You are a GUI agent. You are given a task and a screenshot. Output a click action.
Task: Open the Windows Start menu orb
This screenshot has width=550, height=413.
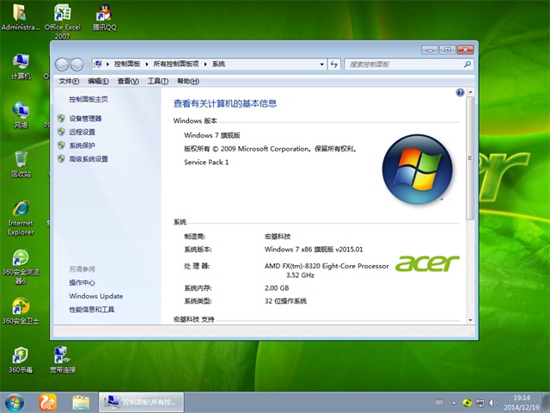pyautogui.click(x=14, y=402)
